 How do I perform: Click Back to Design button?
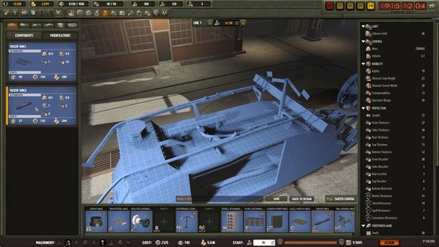point(302,199)
